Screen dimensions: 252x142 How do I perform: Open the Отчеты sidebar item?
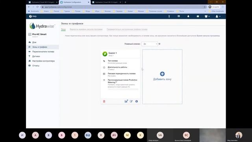(x=36, y=66)
